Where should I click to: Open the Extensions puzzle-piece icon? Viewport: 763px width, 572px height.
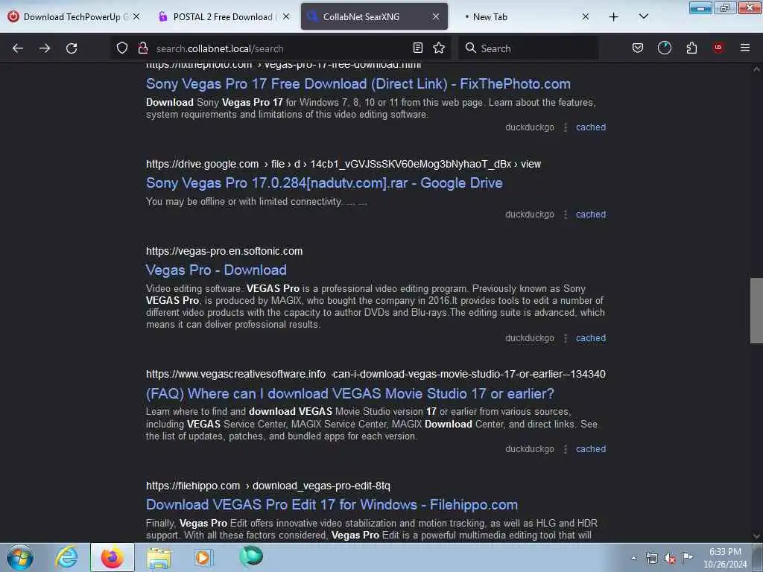(x=691, y=48)
